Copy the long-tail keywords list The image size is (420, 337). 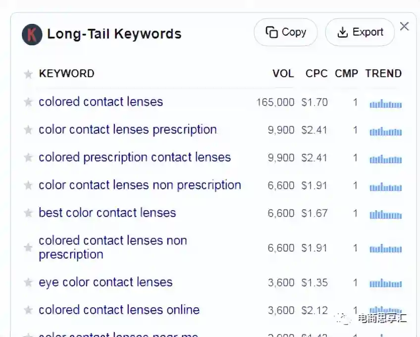click(x=286, y=32)
